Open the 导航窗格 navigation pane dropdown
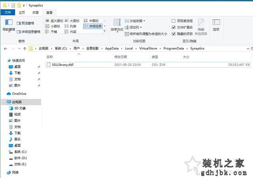Screen dimensions: 253x178 (9, 26)
